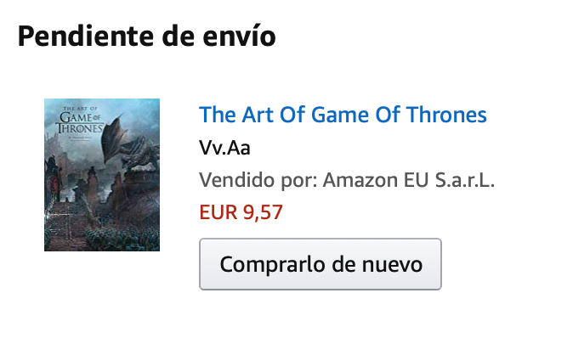The height and width of the screenshot is (355, 573).
Task: Click the Vendido por label
Action: point(258,180)
